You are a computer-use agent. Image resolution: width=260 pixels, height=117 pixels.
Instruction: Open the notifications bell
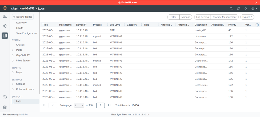pyautogui.click(x=246, y=9)
